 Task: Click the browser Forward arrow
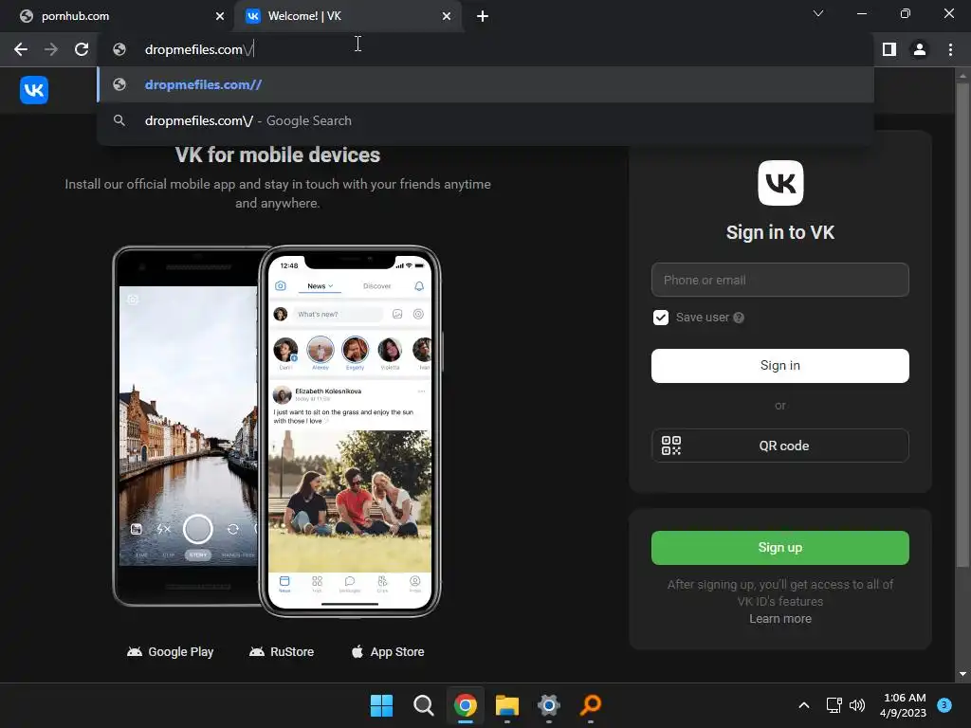tap(51, 49)
